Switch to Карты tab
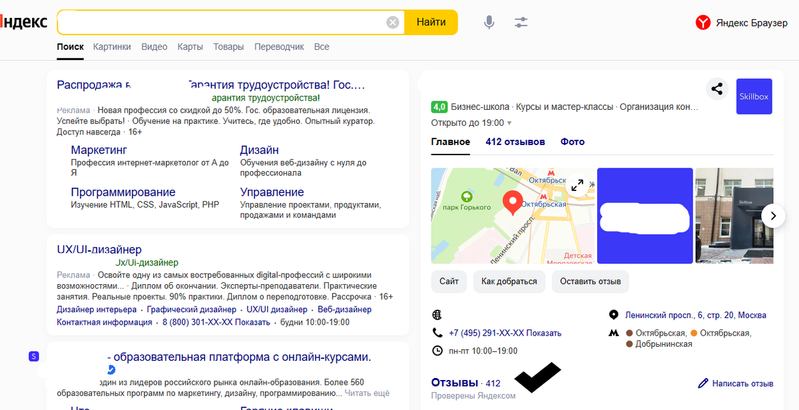This screenshot has width=799, height=410. (190, 47)
